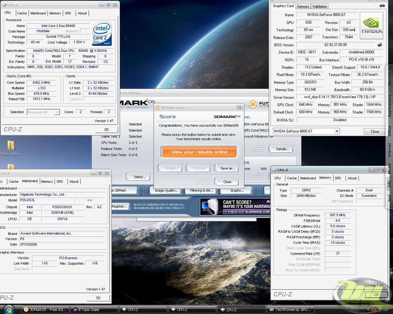
Task: Click the system clock 17:37
Action: point(383,309)
